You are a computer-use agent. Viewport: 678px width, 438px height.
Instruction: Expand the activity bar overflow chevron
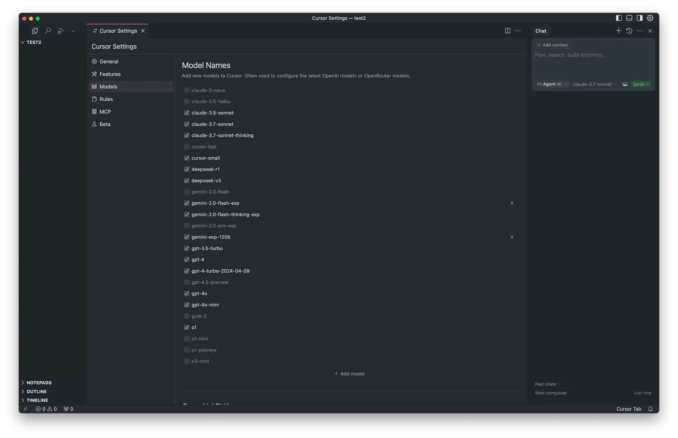(x=73, y=31)
